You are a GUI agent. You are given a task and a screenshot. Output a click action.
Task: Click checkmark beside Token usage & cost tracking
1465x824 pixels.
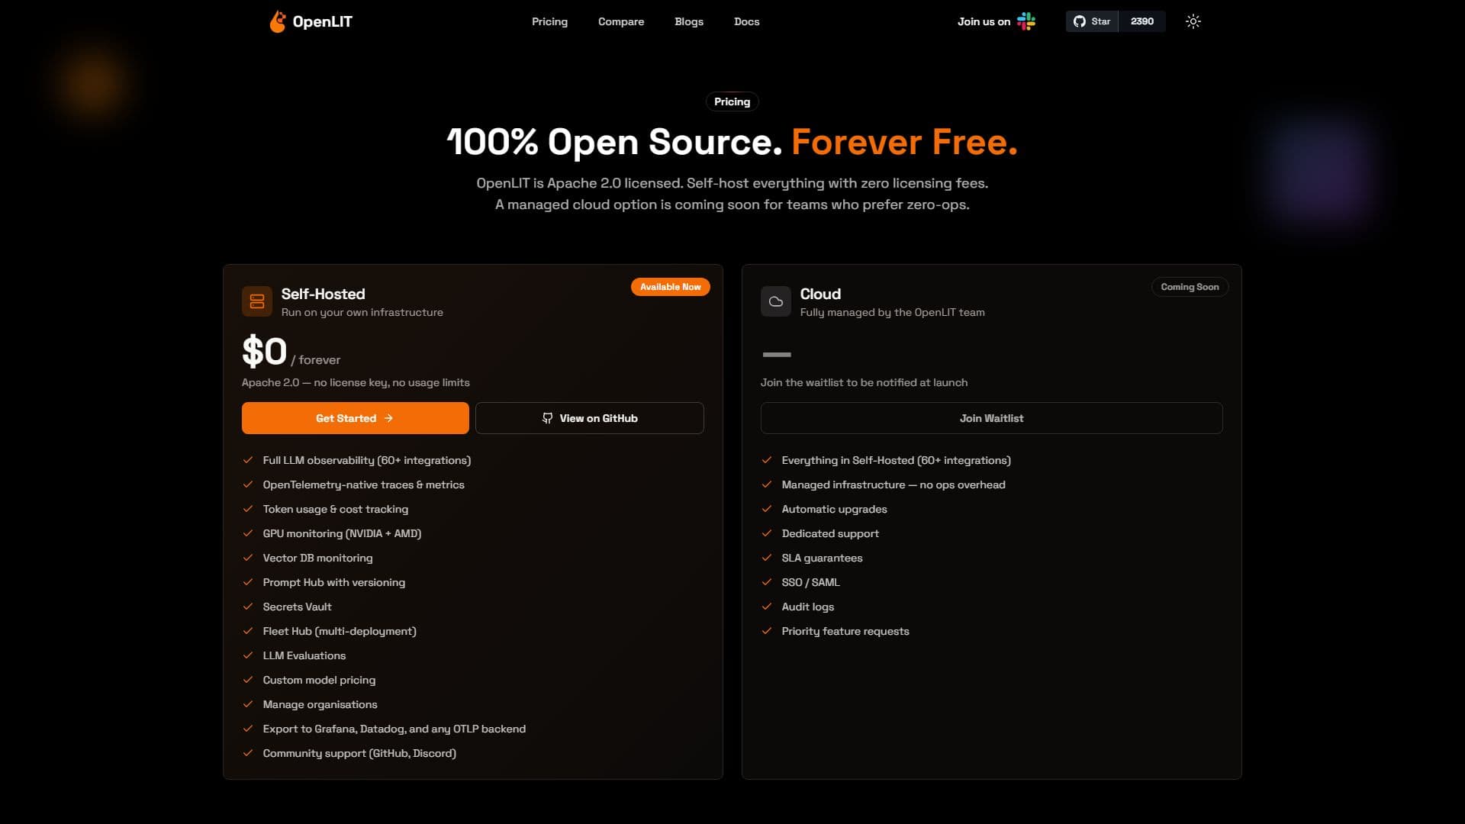(x=248, y=509)
